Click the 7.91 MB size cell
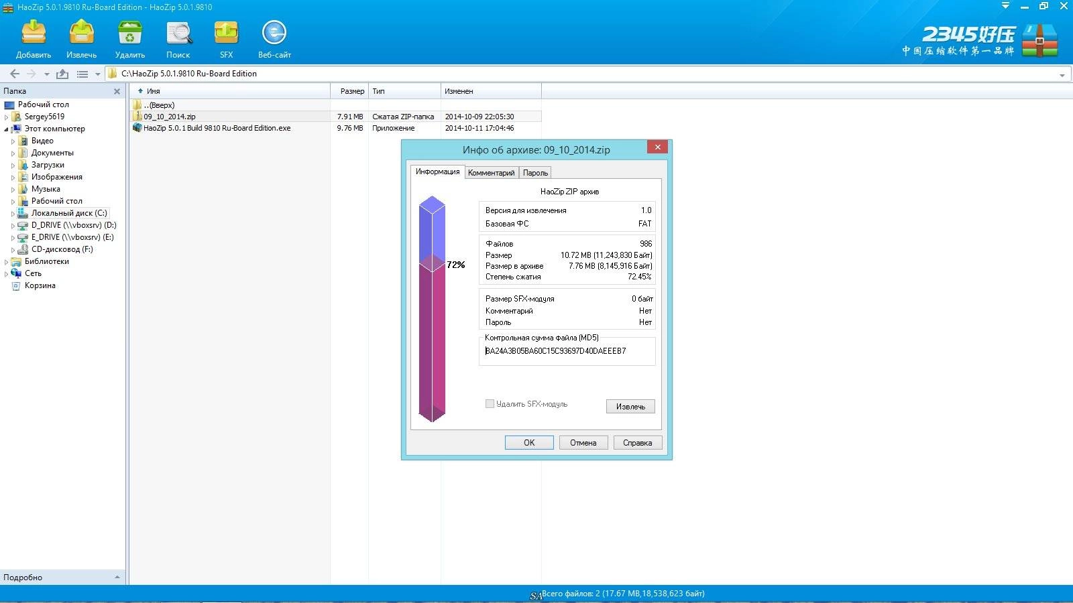The height and width of the screenshot is (603, 1073). click(350, 117)
